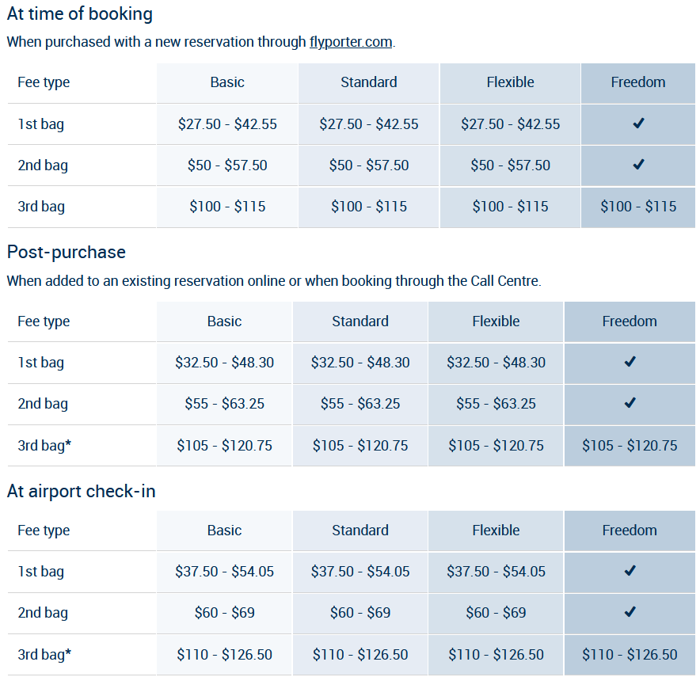
Task: Click Freedom 2nd bag checkmark under time of booking
Action: tap(638, 165)
